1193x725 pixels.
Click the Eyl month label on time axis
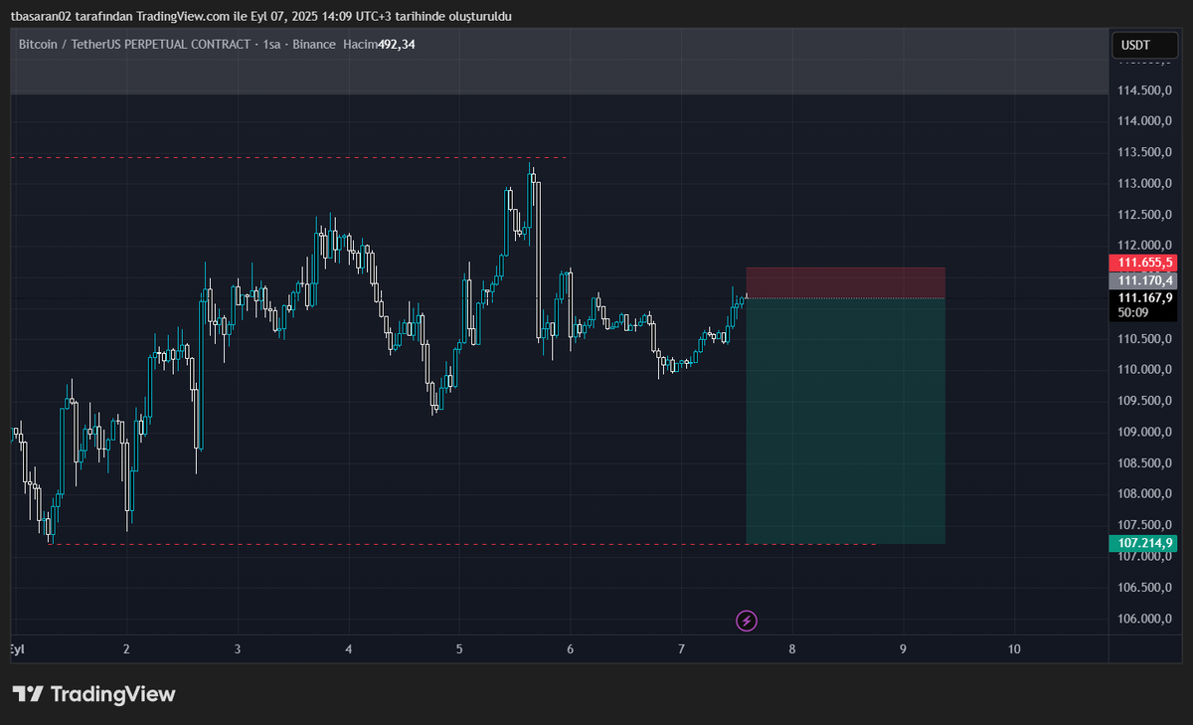tap(17, 649)
